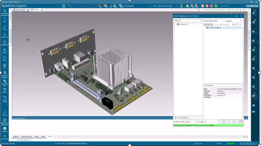This screenshot has width=261, height=146.
Task: Collapse the Files section expander
Action: [x=176, y=21]
